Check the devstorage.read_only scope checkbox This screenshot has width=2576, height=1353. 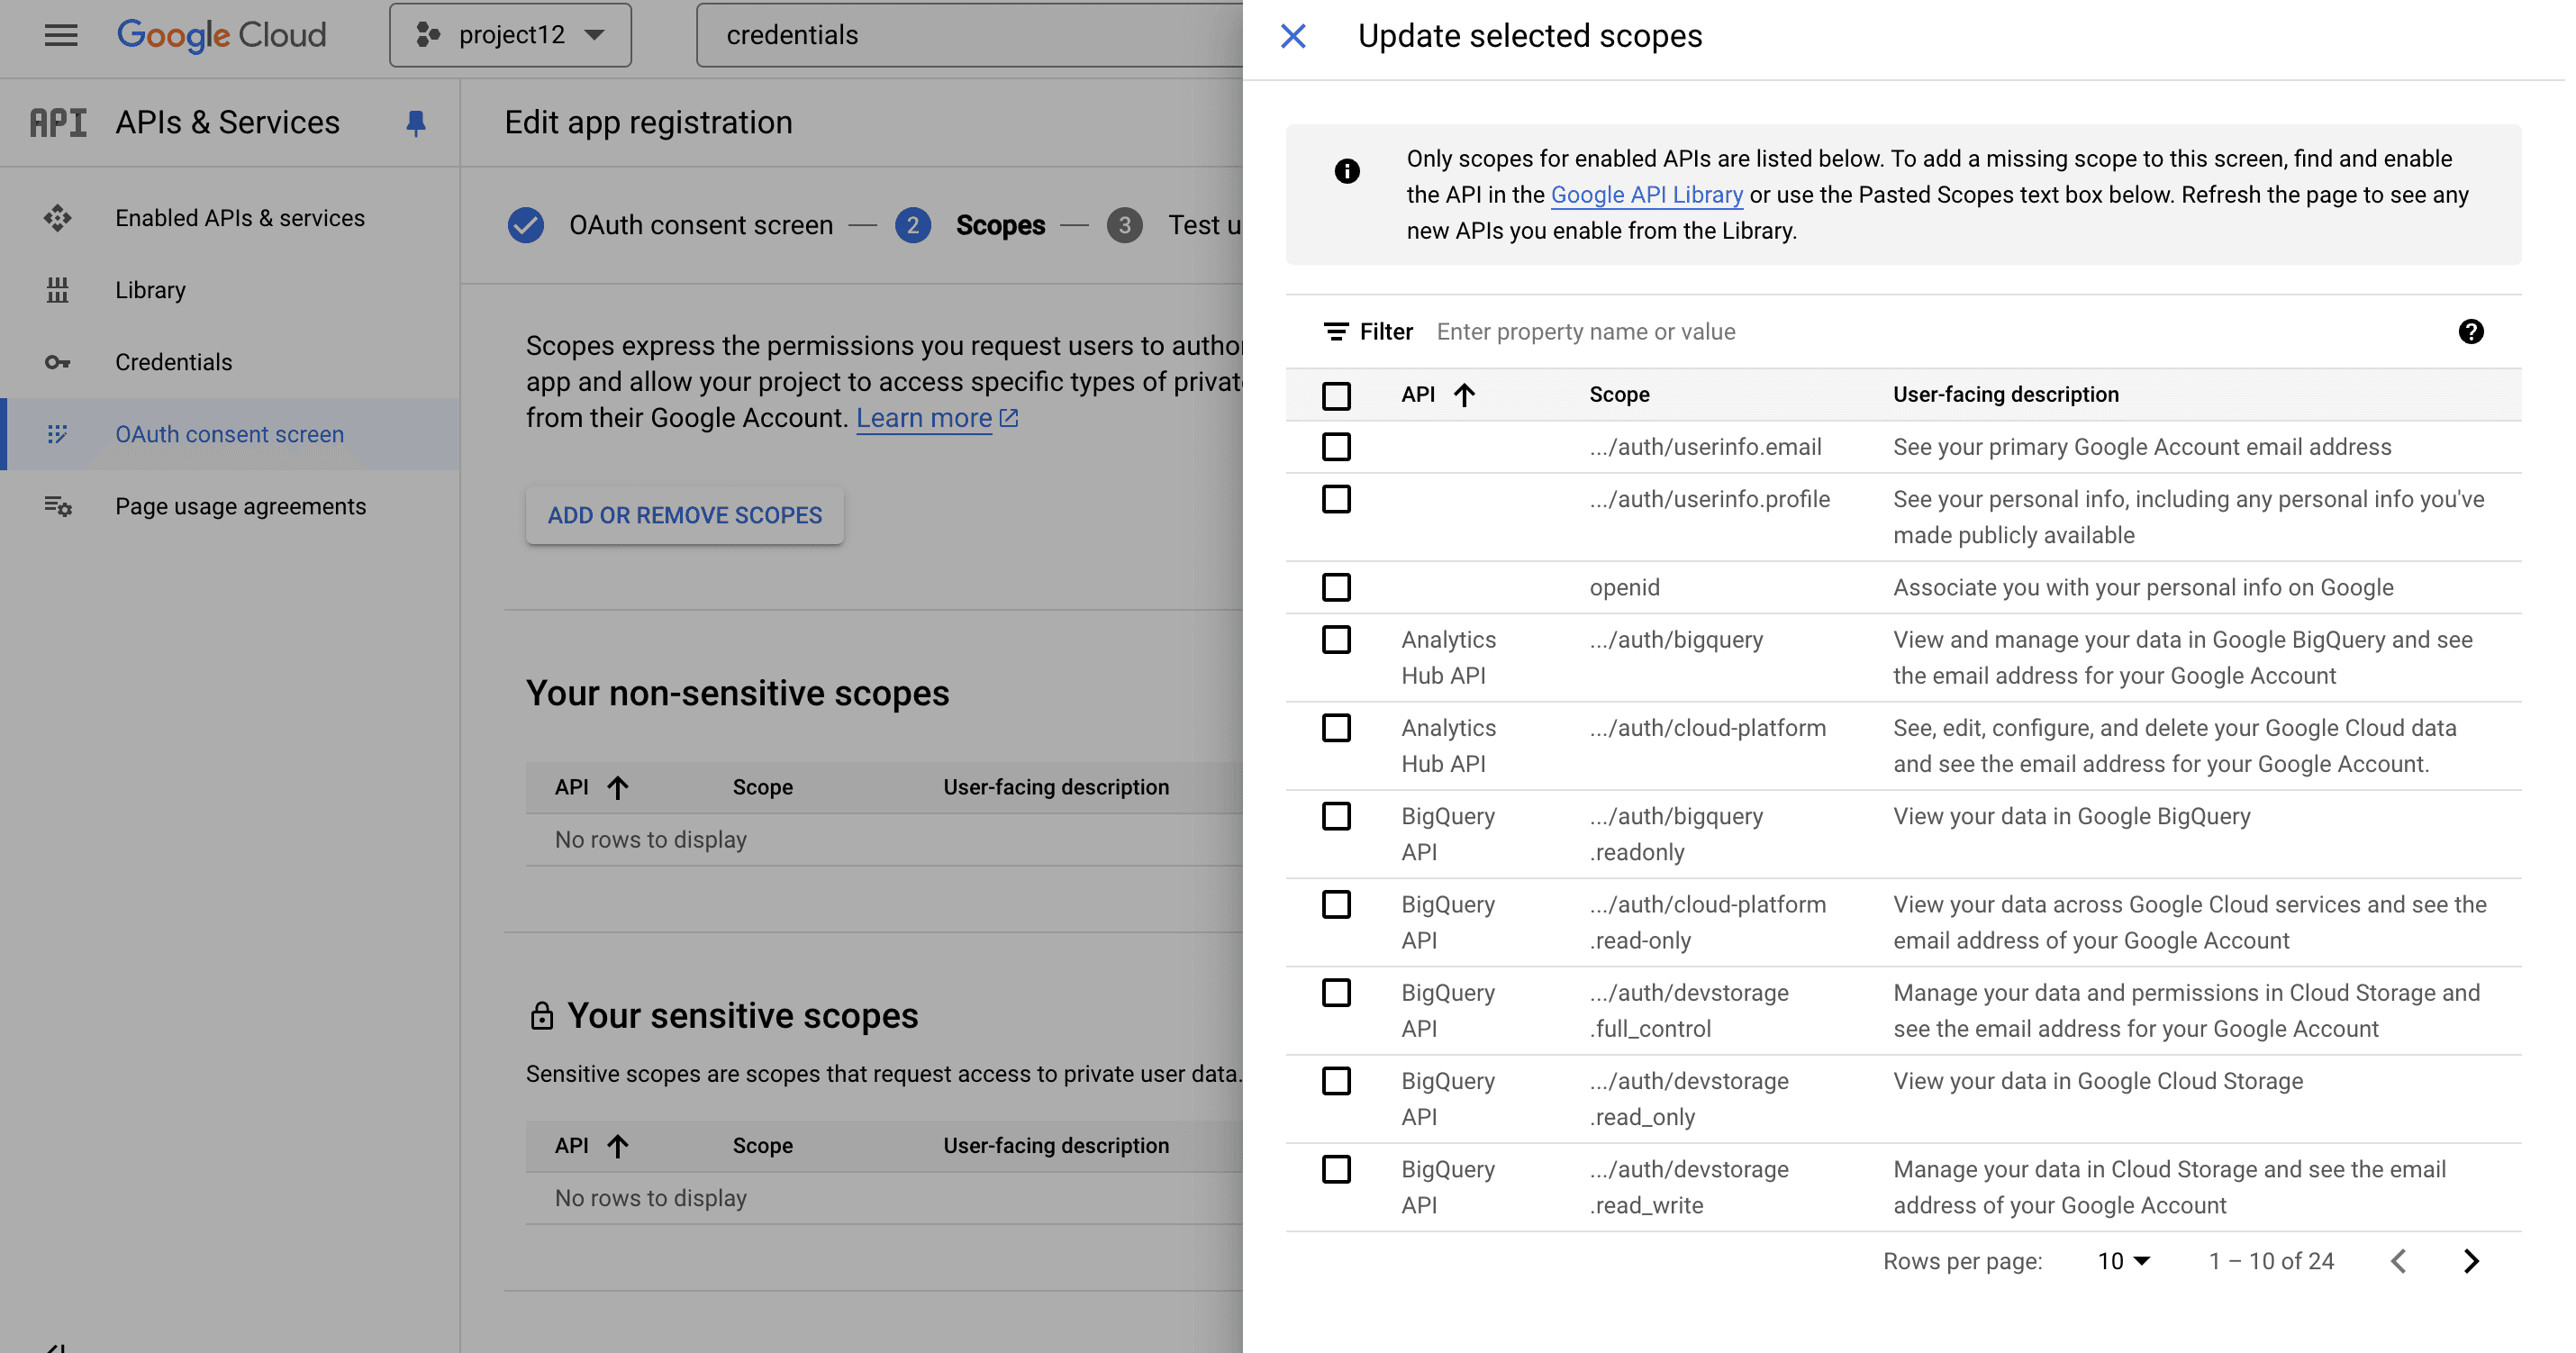coord(1337,1081)
